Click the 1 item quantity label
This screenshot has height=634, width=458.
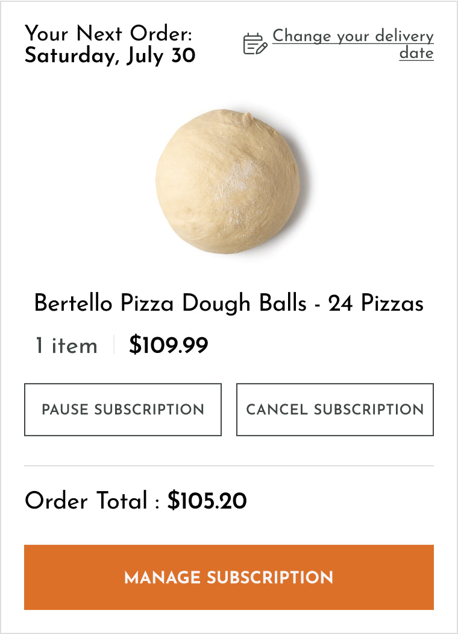(66, 346)
